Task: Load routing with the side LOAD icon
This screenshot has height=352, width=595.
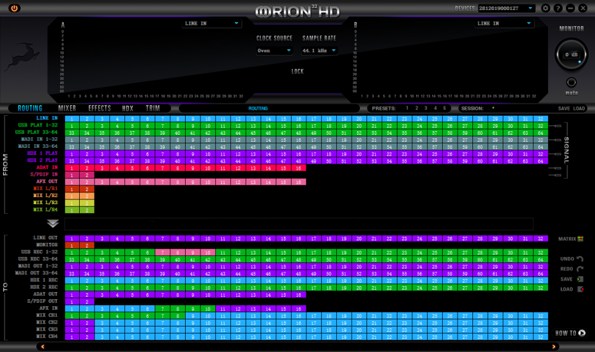Action: pos(571,289)
